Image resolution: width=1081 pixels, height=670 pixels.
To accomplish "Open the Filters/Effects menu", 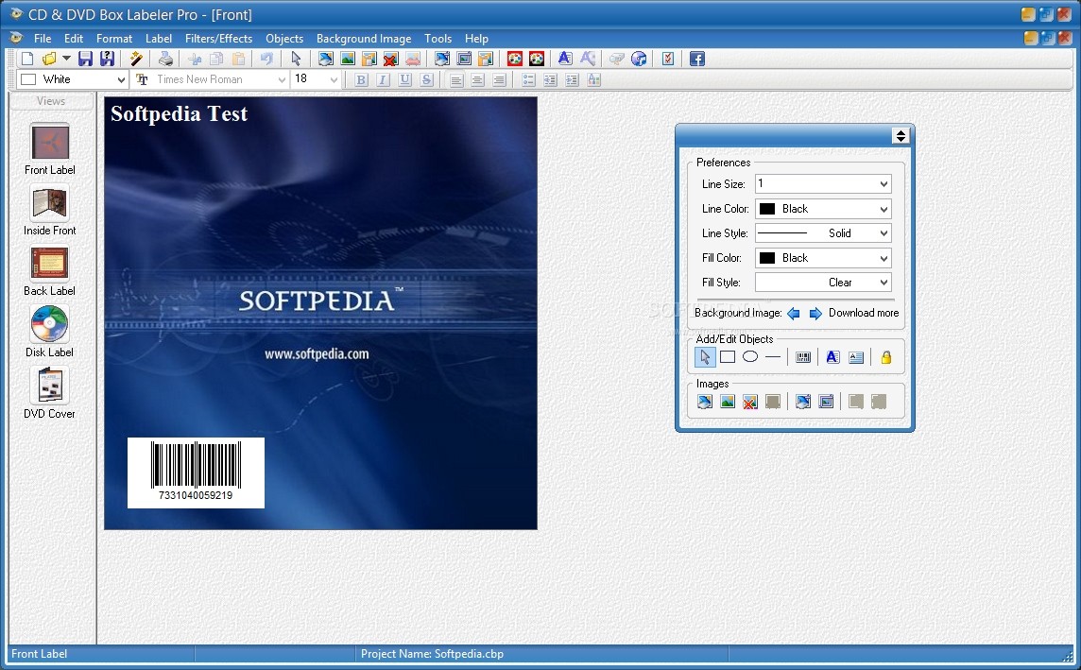I will click(x=218, y=39).
